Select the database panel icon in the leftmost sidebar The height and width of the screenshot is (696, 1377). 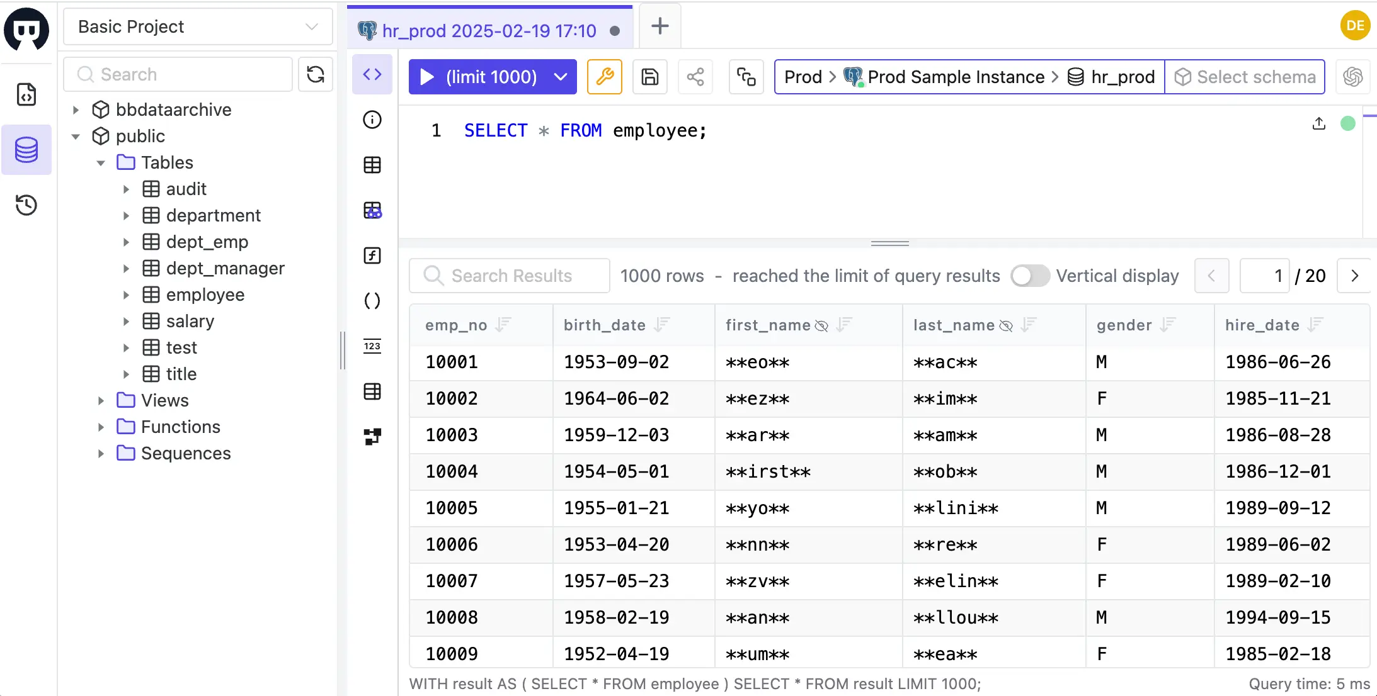[x=26, y=149]
